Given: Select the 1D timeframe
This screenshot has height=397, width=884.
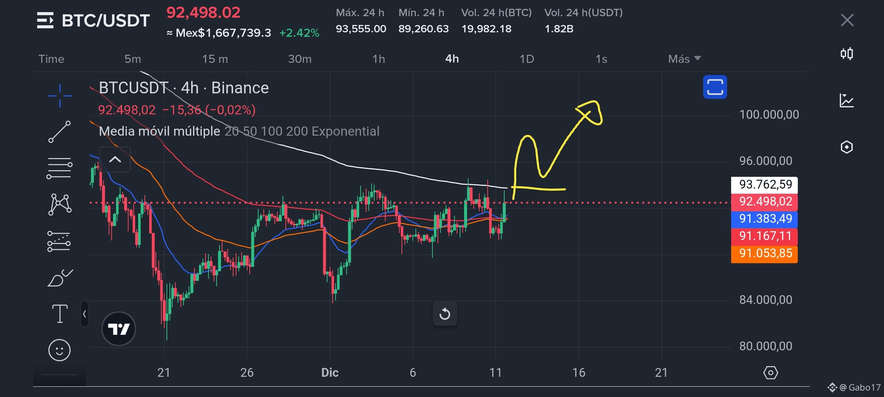Looking at the screenshot, I should 527,59.
